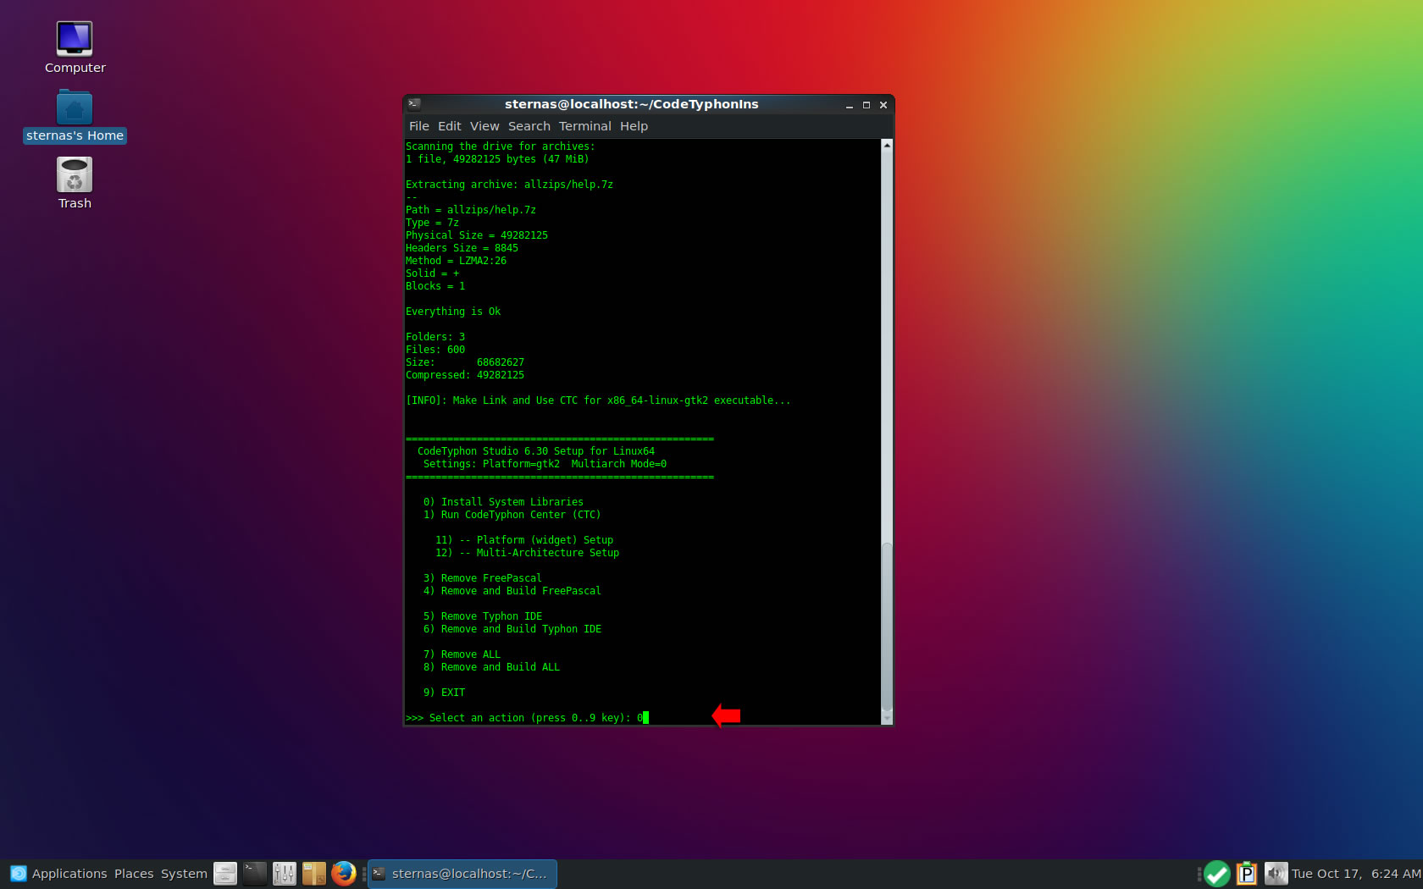This screenshot has height=889, width=1423.
Task: Click the terminal scrollbar up arrow
Action: [x=887, y=145]
